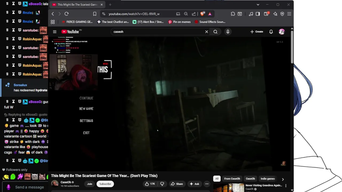Image resolution: width=342 pixels, height=192 pixels.
Task: Dislike the video
Action: tap(162, 184)
